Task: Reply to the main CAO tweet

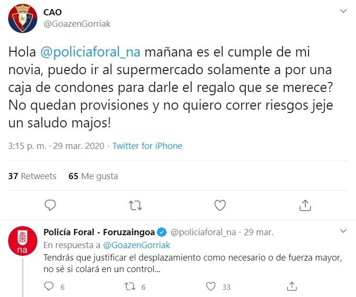Action: tap(50, 206)
